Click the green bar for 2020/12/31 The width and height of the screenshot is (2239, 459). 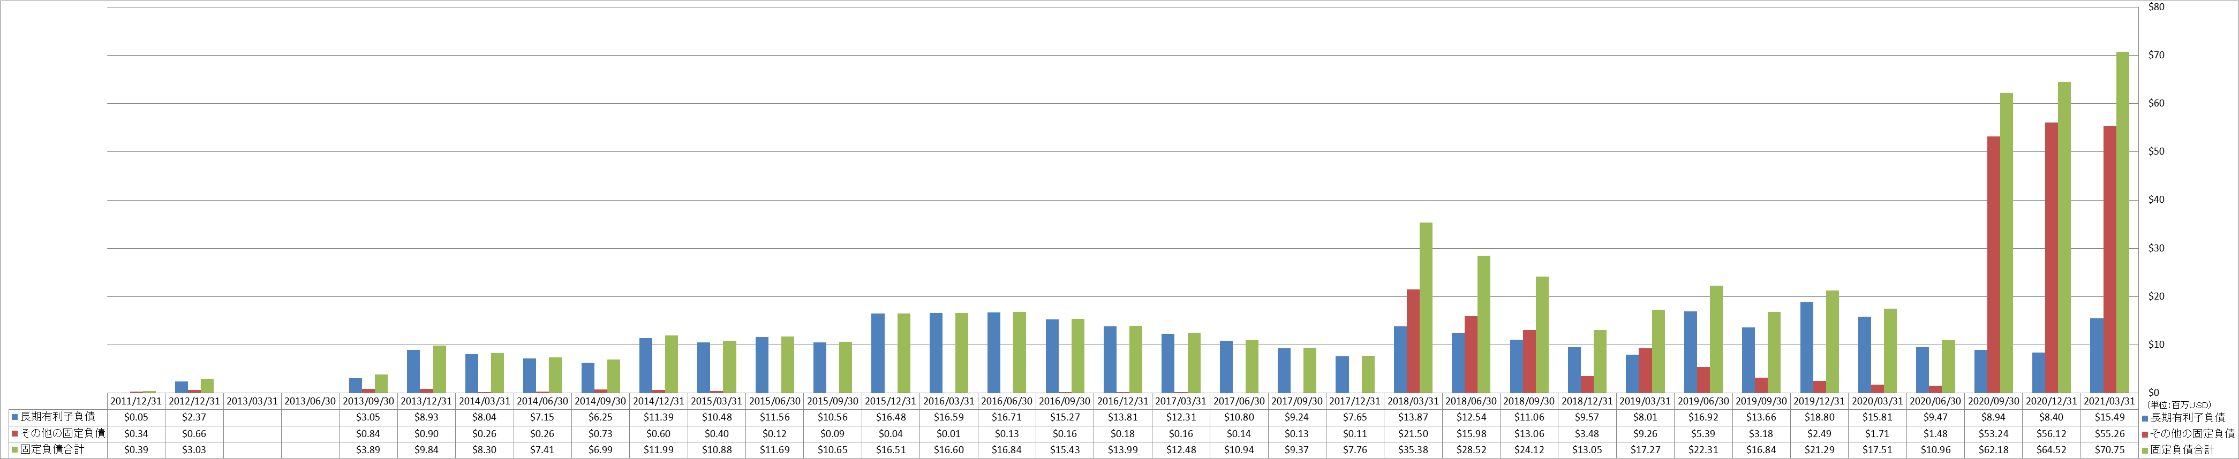[x=2064, y=237]
